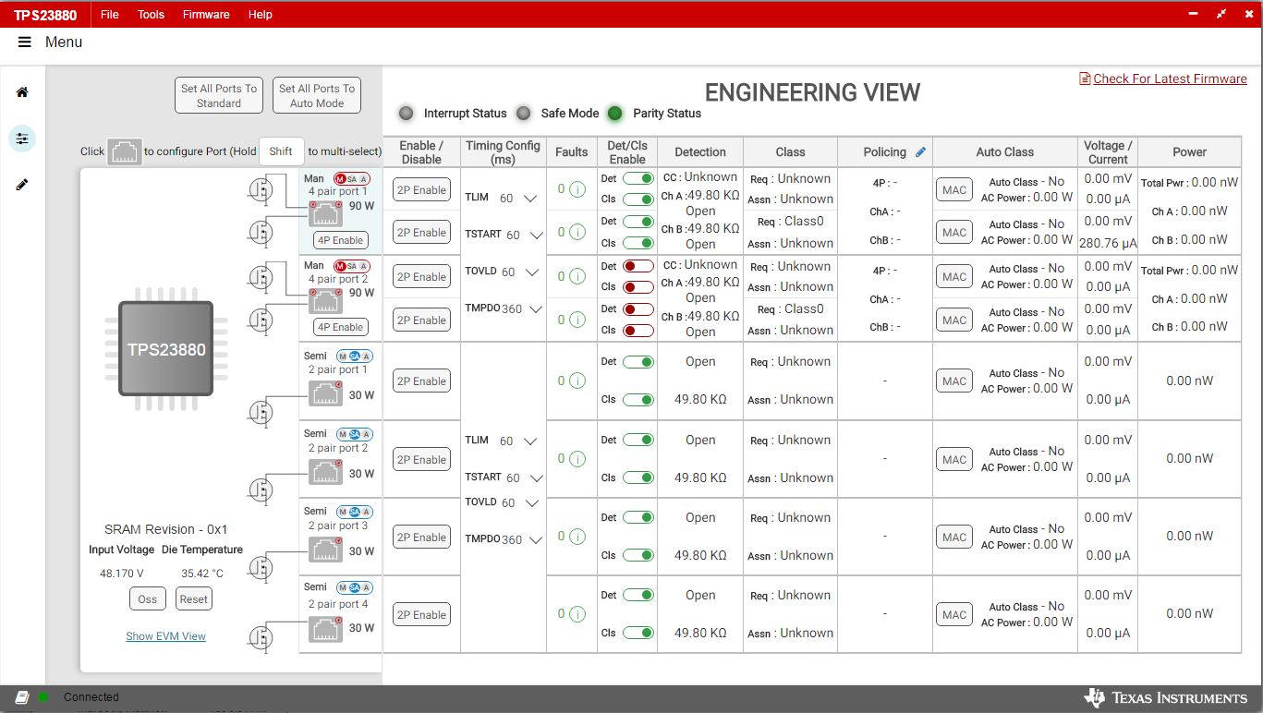Toggle Cls switch for 2 pair port 3
The height and width of the screenshot is (713, 1263).
tap(638, 555)
